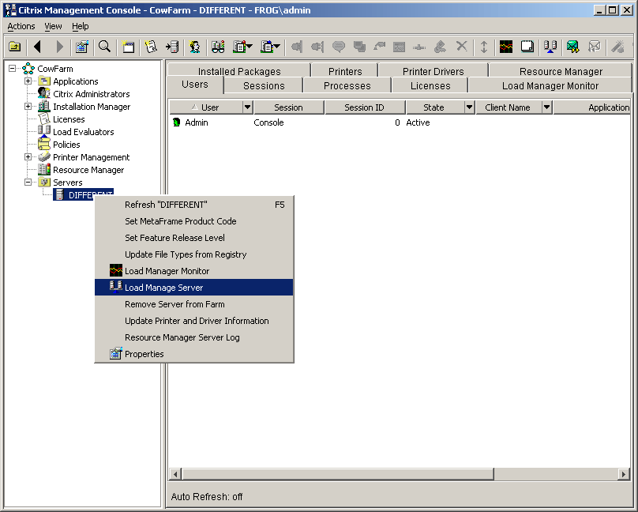Select the Load Manager Monitor graph toolbar icon

[505, 47]
